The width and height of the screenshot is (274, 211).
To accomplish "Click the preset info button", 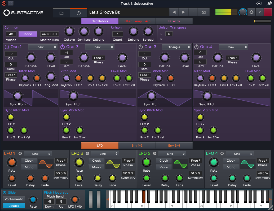I will [x=193, y=12].
